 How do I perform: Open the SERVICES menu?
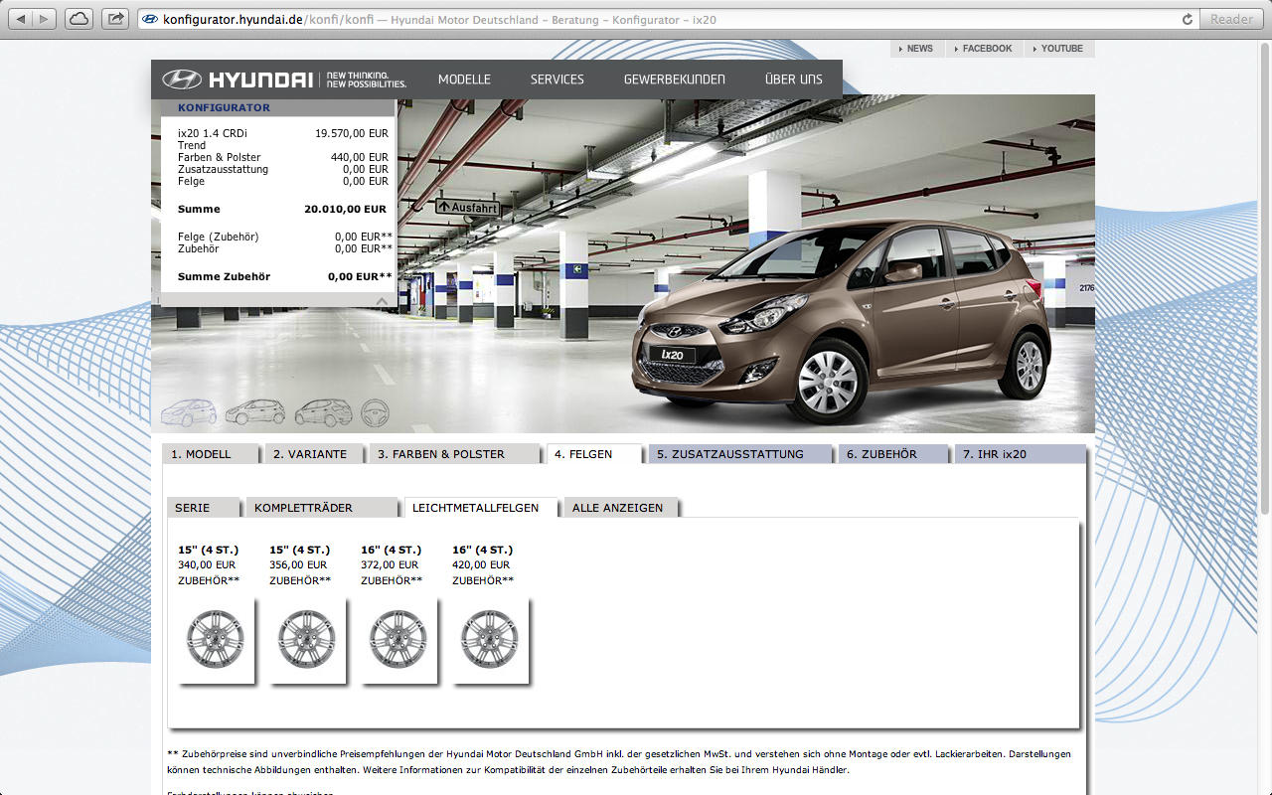pos(557,79)
